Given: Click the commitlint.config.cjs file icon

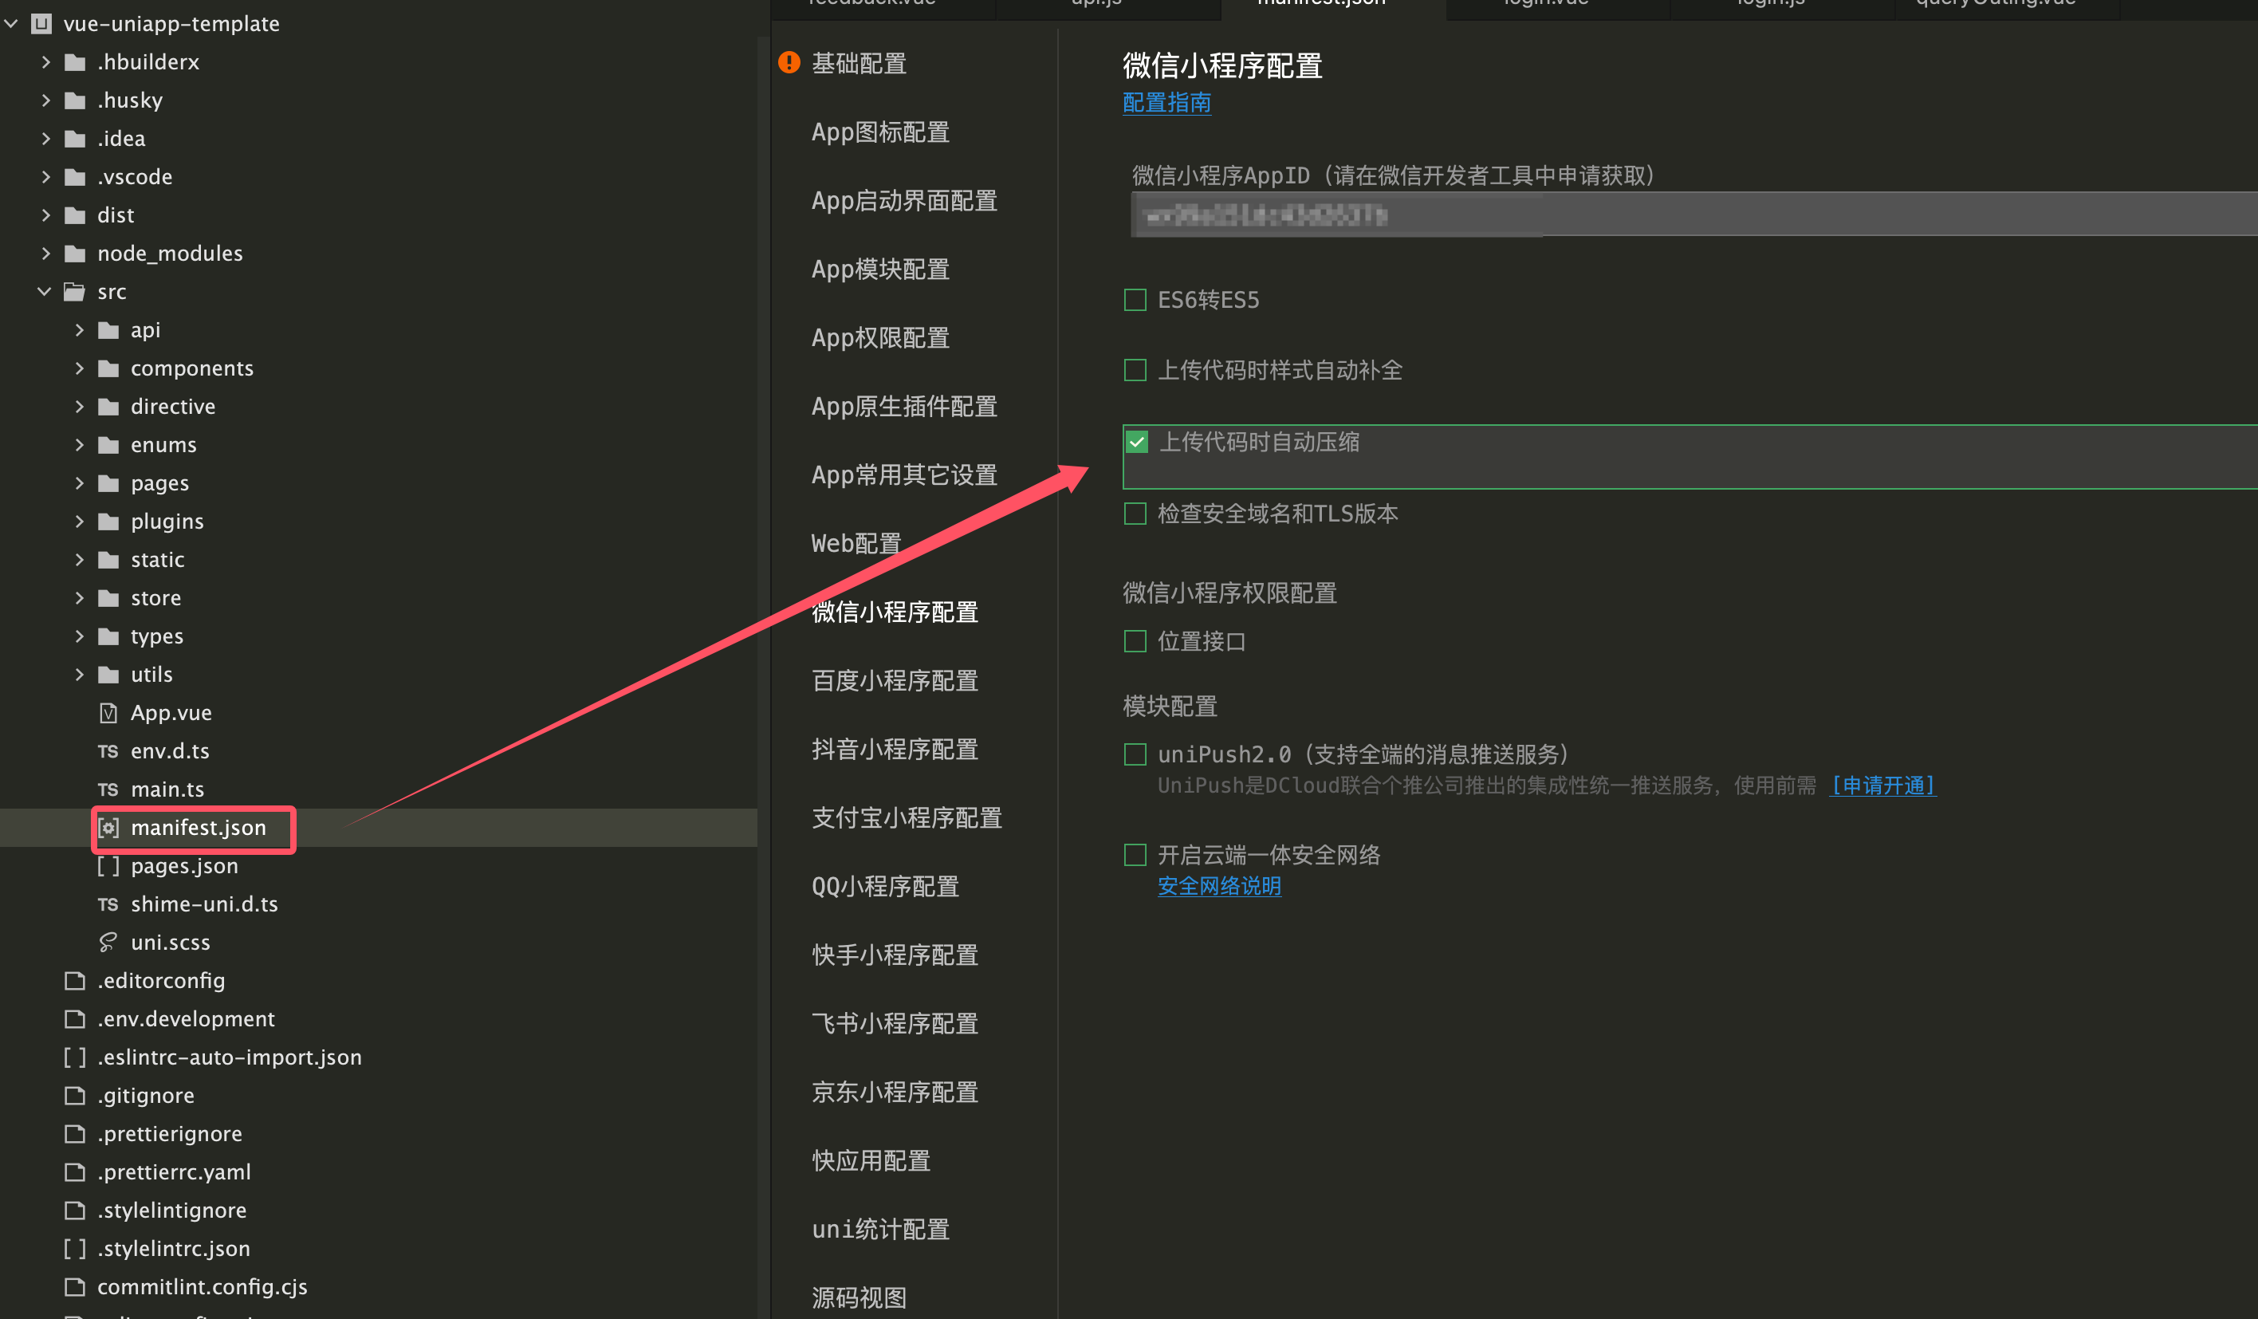Looking at the screenshot, I should [x=75, y=1288].
